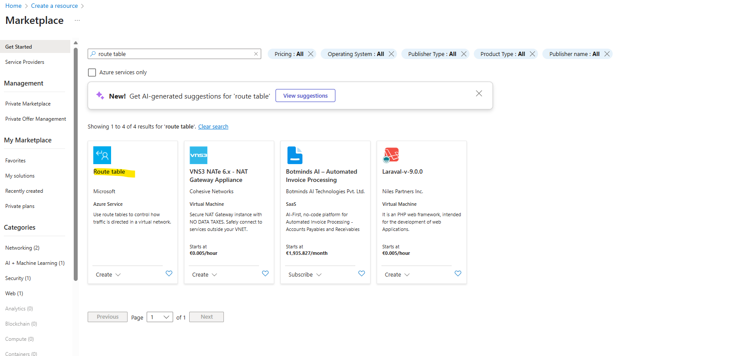Select Get Started in sidebar
The height and width of the screenshot is (356, 745).
[x=35, y=46]
